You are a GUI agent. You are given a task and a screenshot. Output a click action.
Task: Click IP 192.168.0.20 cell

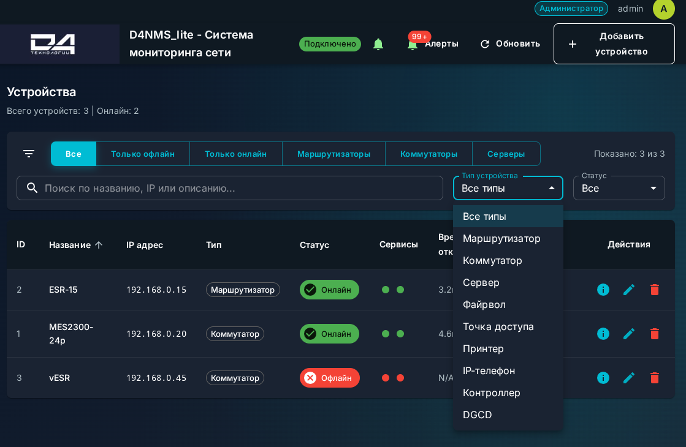pyautogui.click(x=156, y=334)
